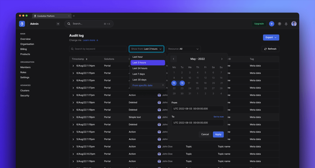Select day 15 in the calendar
The width and height of the screenshot is (315, 168).
pyautogui.click(x=174, y=83)
